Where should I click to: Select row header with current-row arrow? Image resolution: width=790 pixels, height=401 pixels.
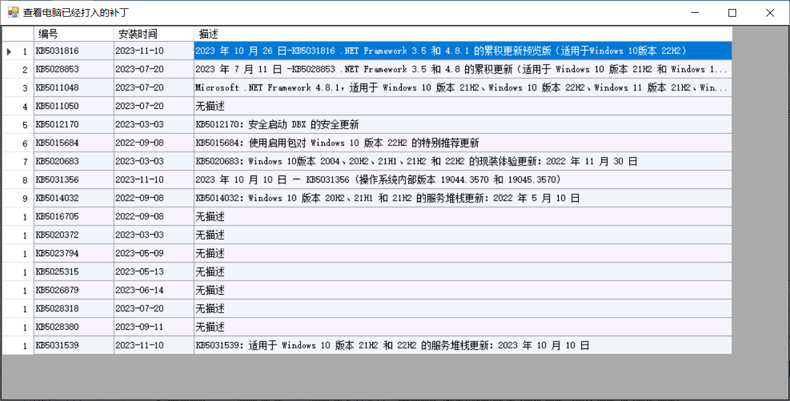click(x=18, y=51)
